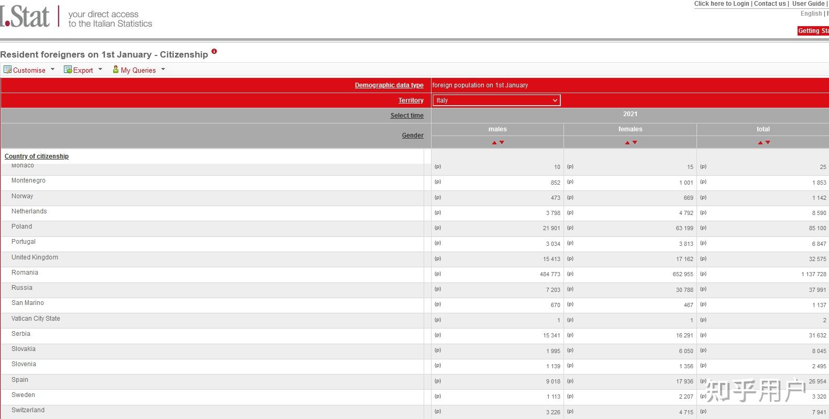Click Sweden's males value 1 113

[553, 397]
